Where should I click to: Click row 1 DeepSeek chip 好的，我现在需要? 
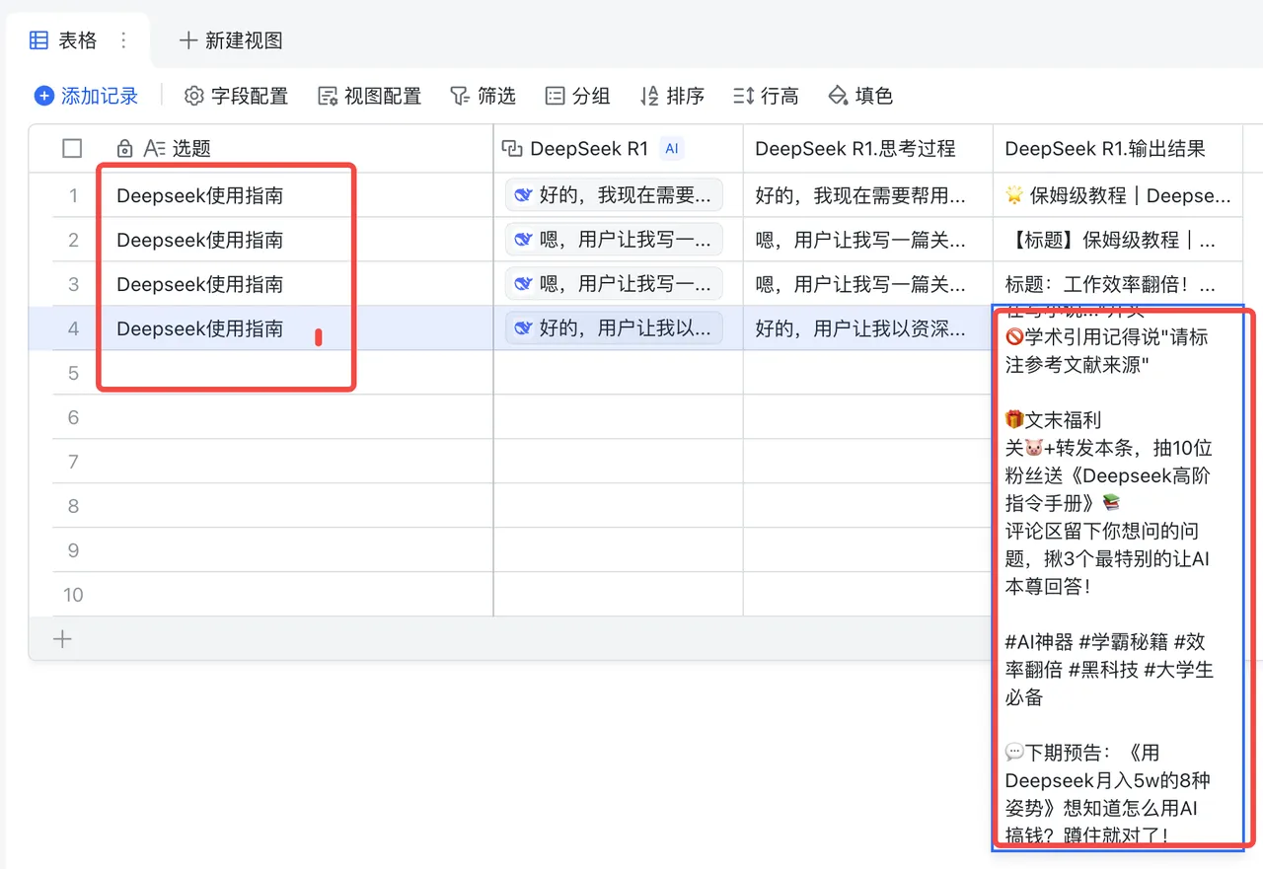[614, 195]
